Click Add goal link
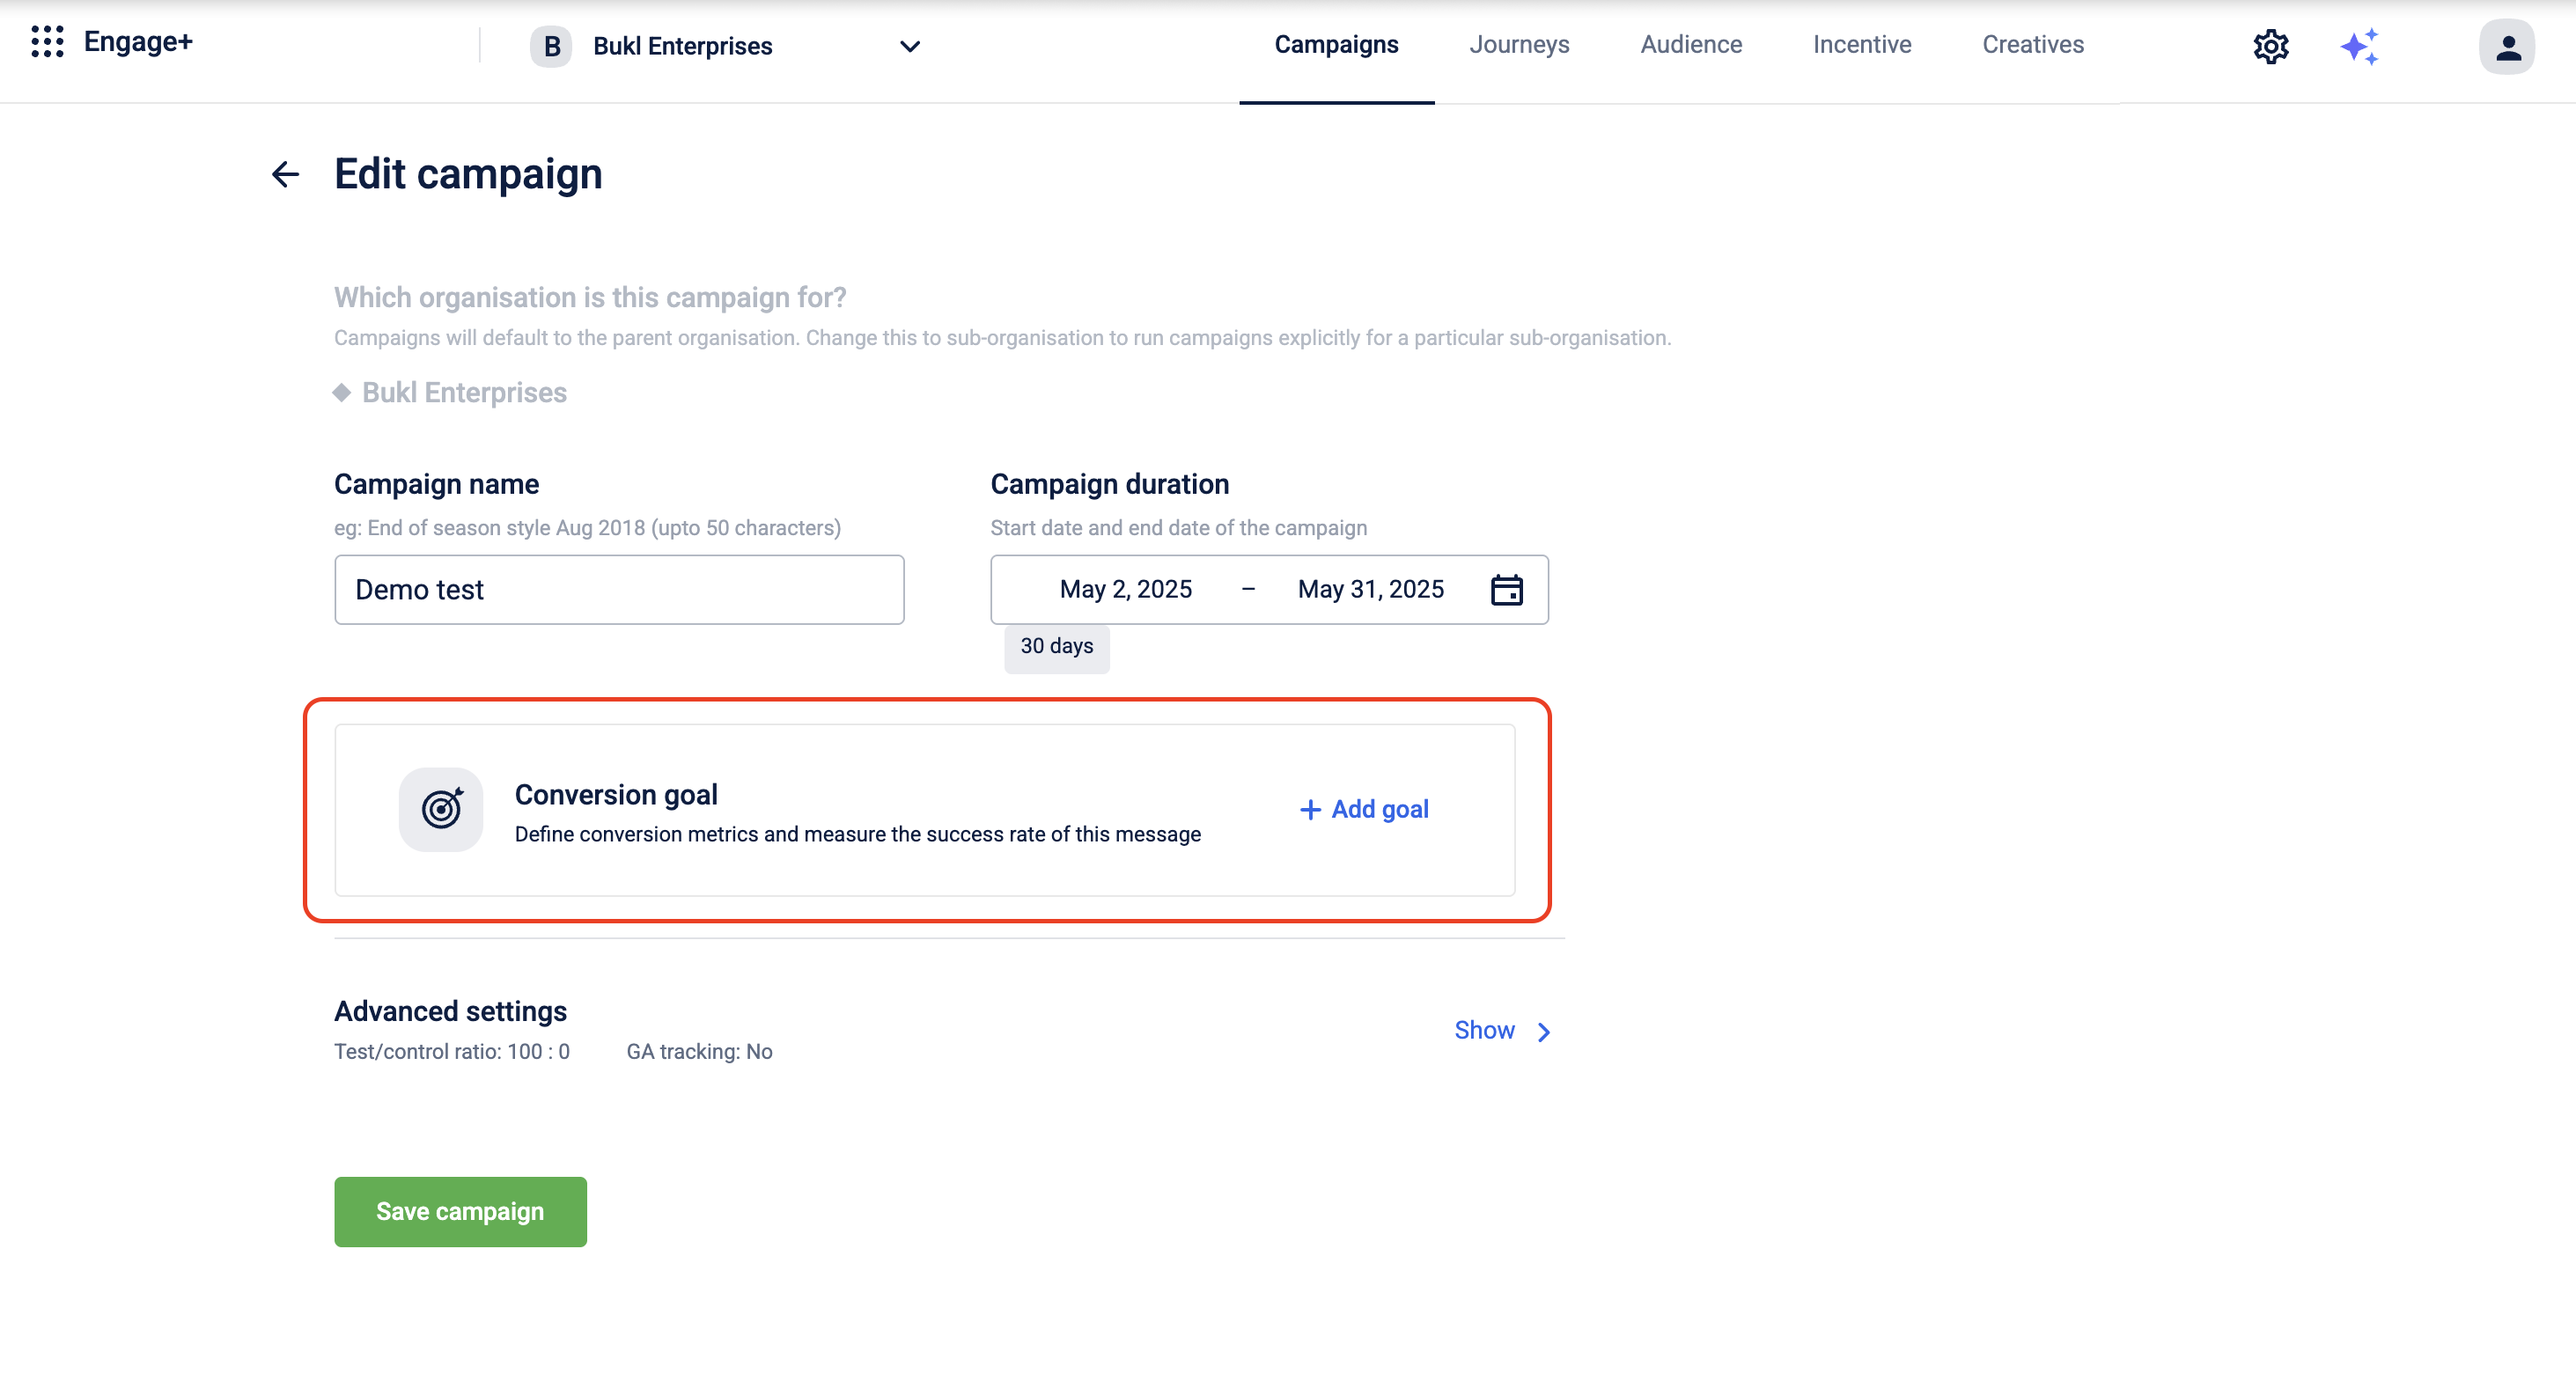The width and height of the screenshot is (2576, 1396). tap(1364, 809)
